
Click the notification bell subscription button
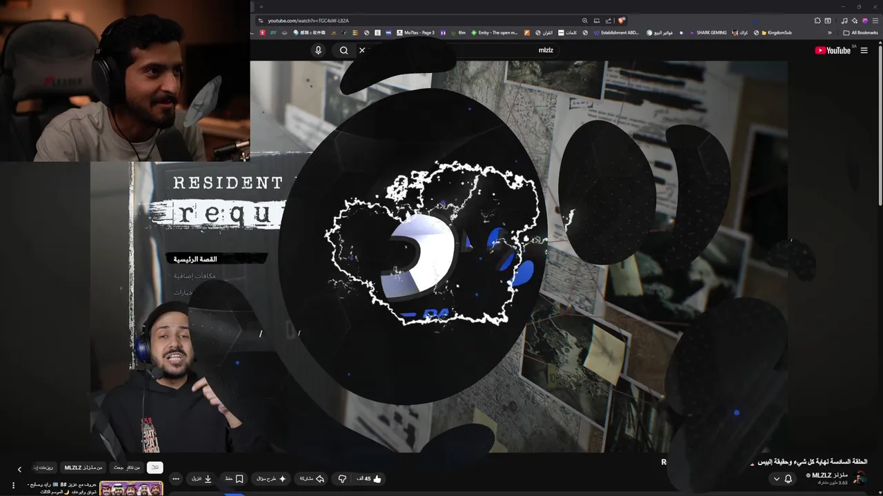pyautogui.click(x=788, y=479)
